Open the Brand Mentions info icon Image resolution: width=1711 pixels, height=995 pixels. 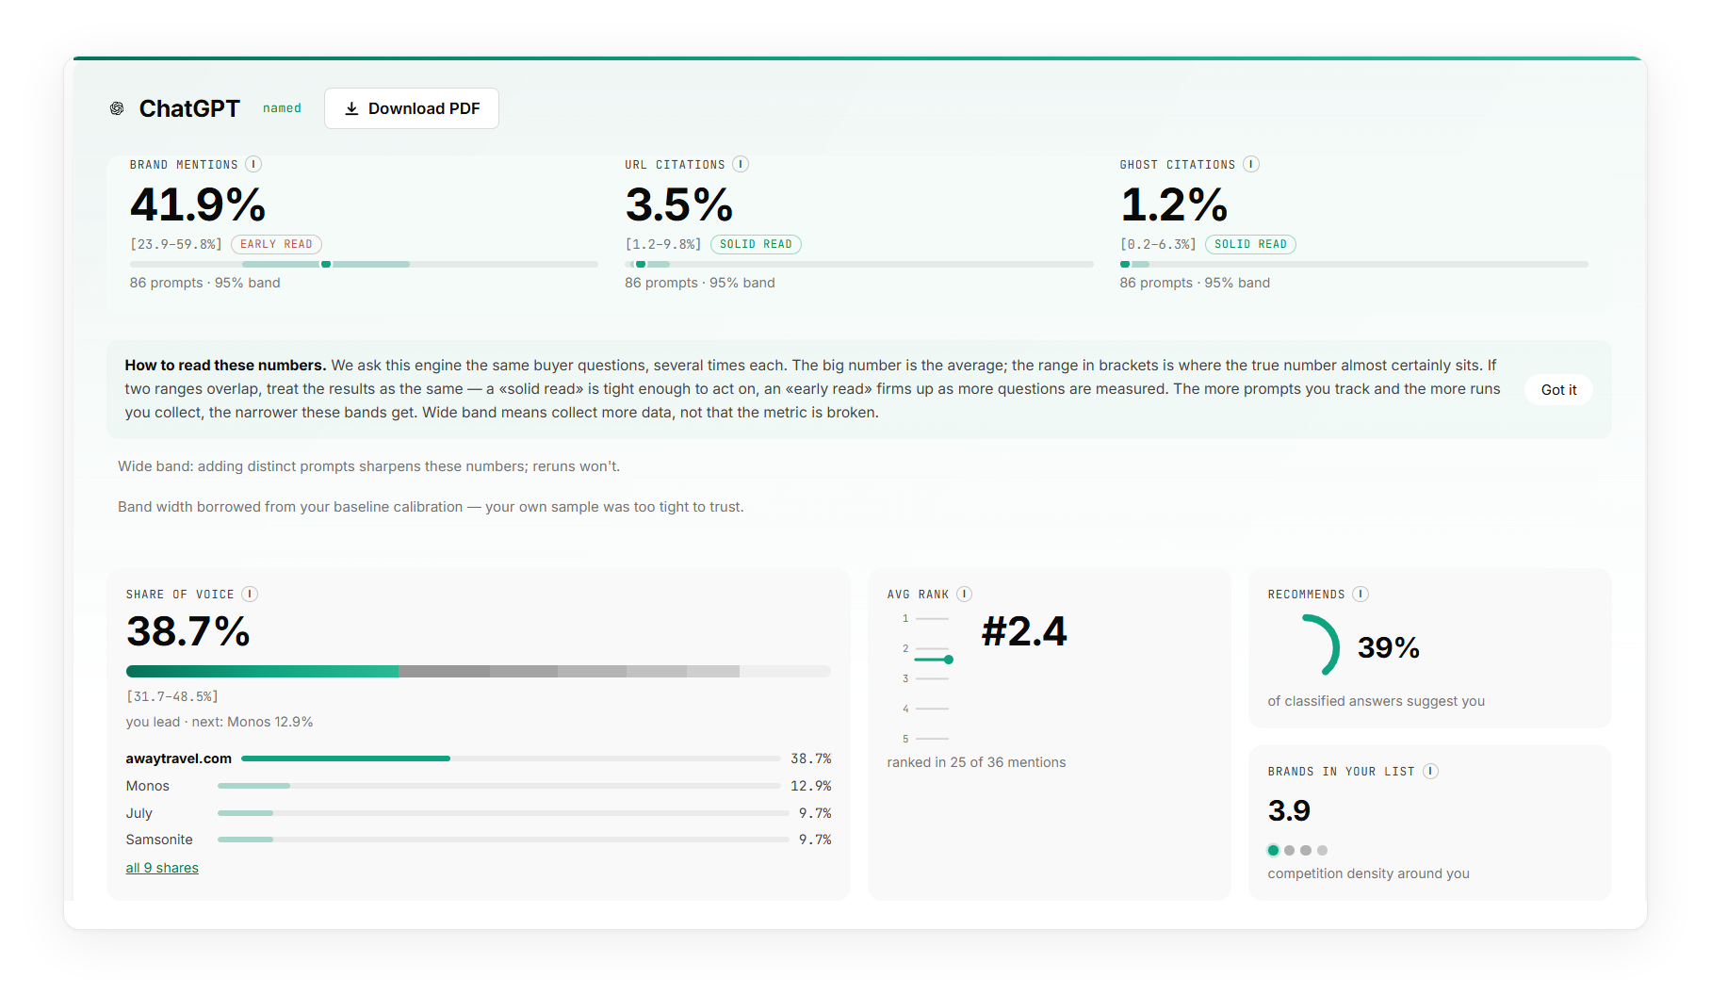click(x=253, y=164)
